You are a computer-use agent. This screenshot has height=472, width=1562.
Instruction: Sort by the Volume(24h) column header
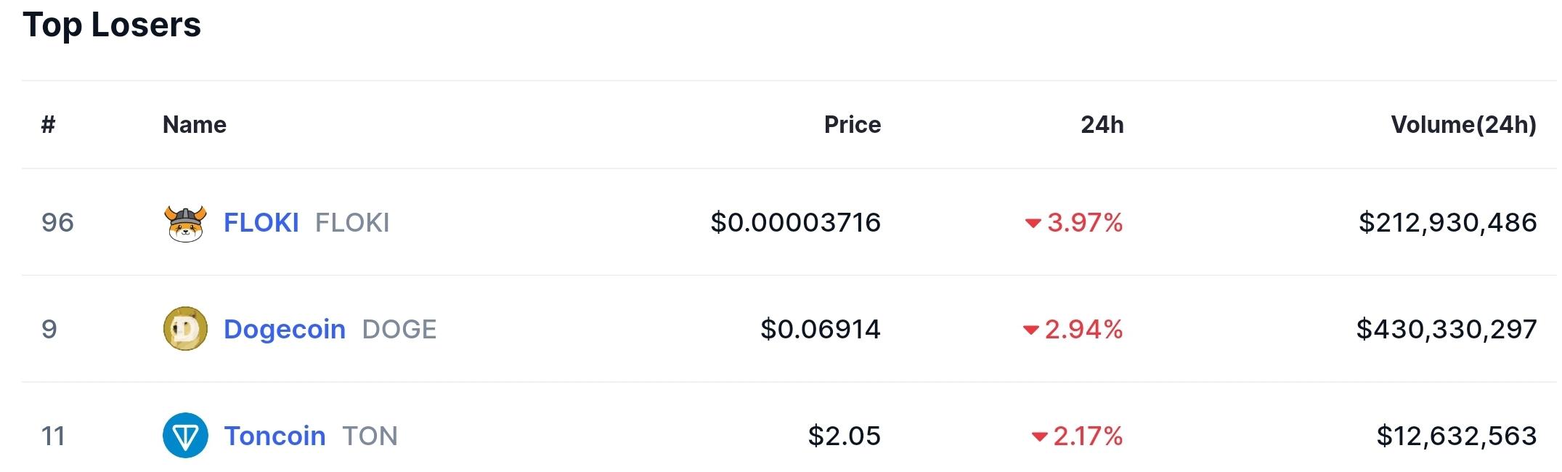point(1464,125)
